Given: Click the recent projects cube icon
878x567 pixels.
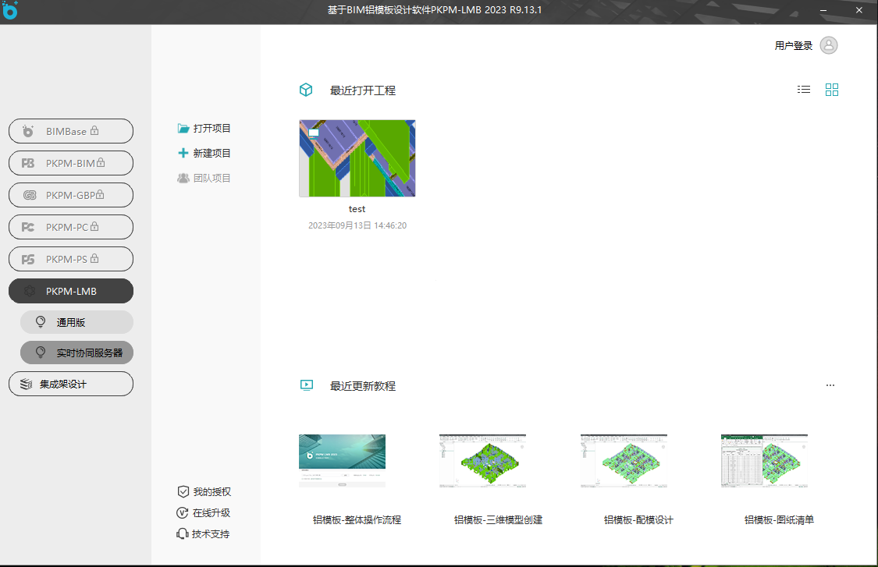Looking at the screenshot, I should click(x=306, y=90).
